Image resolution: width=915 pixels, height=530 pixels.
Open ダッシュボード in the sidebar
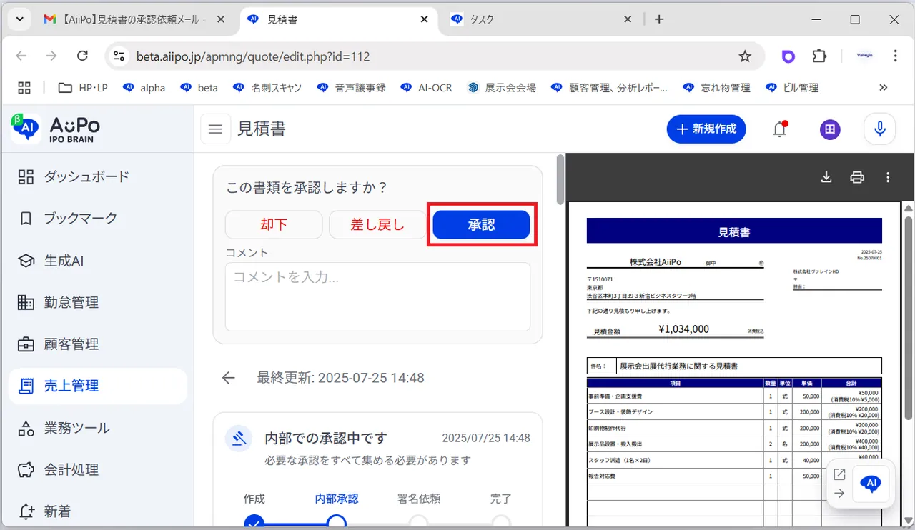(97, 176)
